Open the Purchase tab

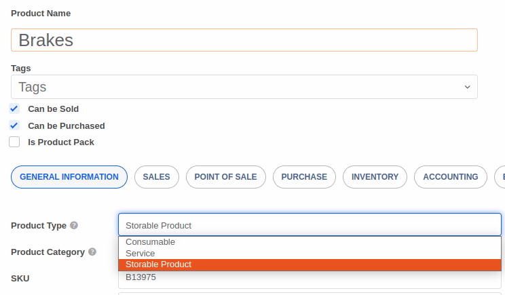[304, 177]
